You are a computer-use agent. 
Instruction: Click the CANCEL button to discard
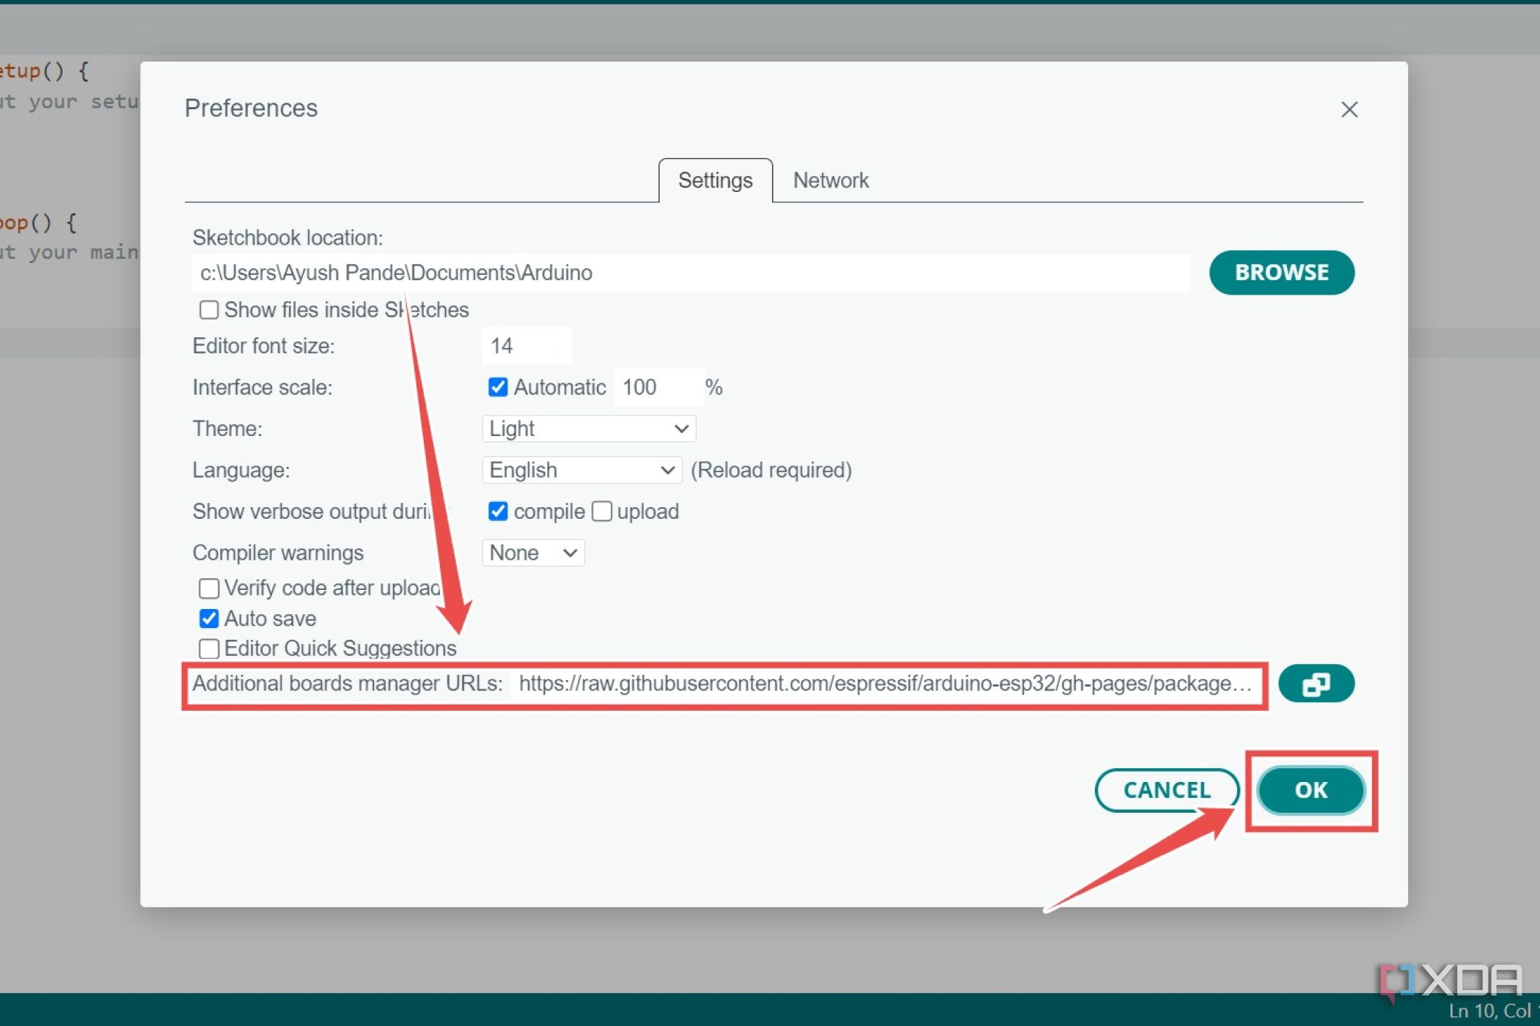click(1167, 789)
